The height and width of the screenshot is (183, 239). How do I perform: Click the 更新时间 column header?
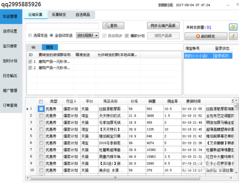click(x=194, y=102)
